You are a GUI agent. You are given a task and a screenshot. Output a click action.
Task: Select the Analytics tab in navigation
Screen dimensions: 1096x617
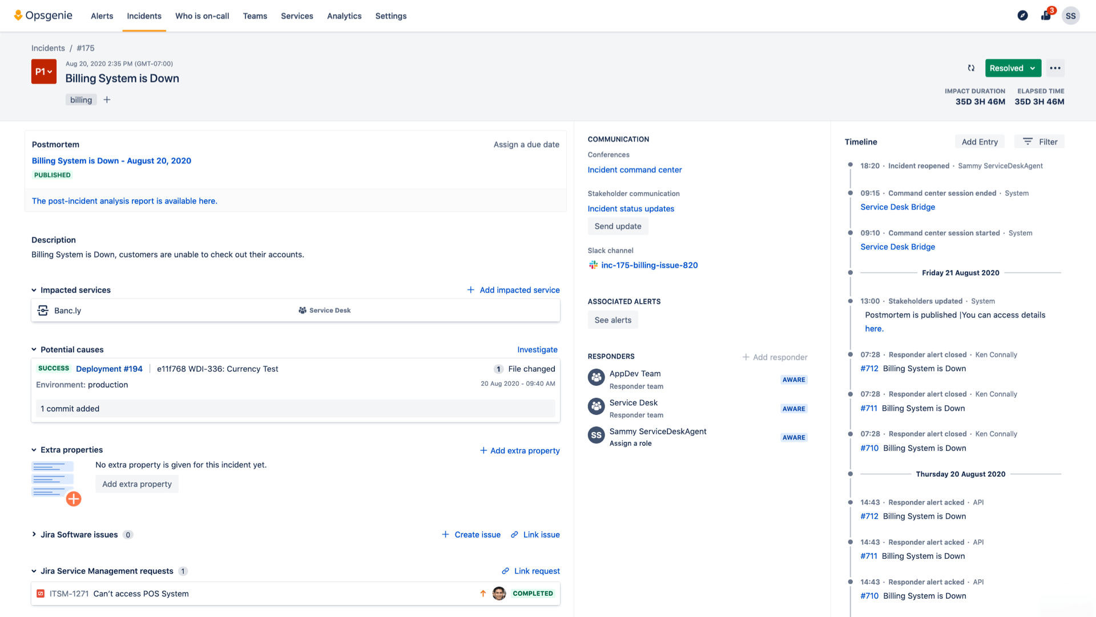tap(344, 16)
